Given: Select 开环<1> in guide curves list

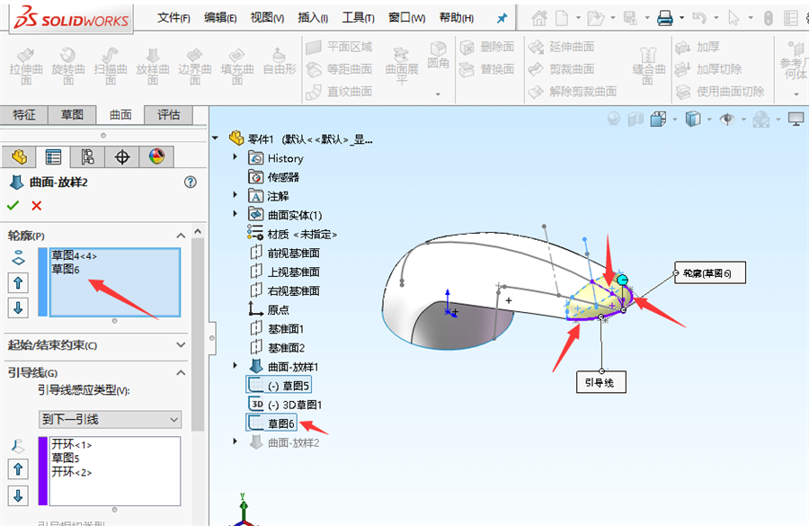Looking at the screenshot, I should pyautogui.click(x=72, y=444).
